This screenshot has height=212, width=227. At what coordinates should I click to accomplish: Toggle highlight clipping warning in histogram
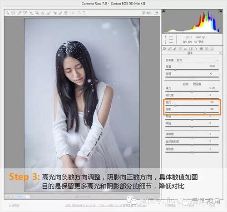[x=221, y=11]
